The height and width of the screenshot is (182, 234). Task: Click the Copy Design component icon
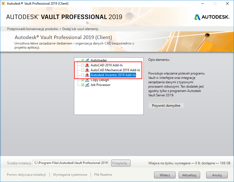point(87,80)
